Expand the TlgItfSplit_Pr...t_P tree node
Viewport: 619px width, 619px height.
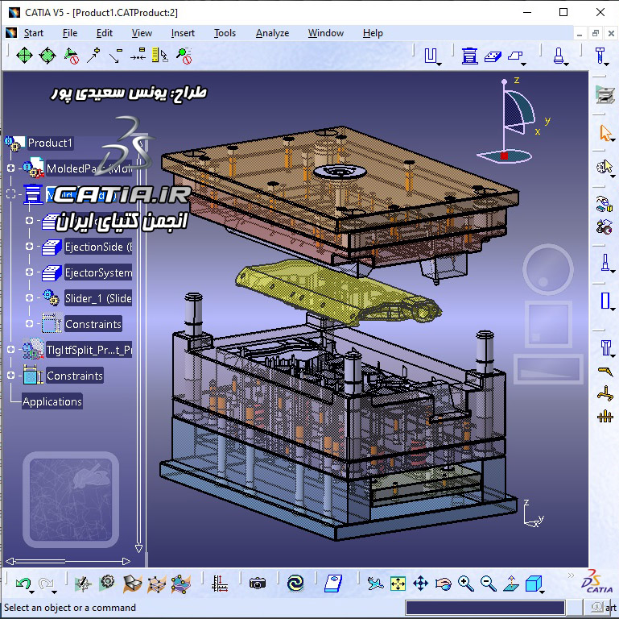11,350
